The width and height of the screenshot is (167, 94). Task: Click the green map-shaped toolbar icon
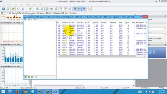(x=13, y=9)
